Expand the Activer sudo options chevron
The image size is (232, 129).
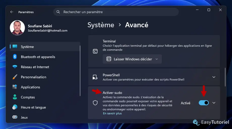[214, 103]
